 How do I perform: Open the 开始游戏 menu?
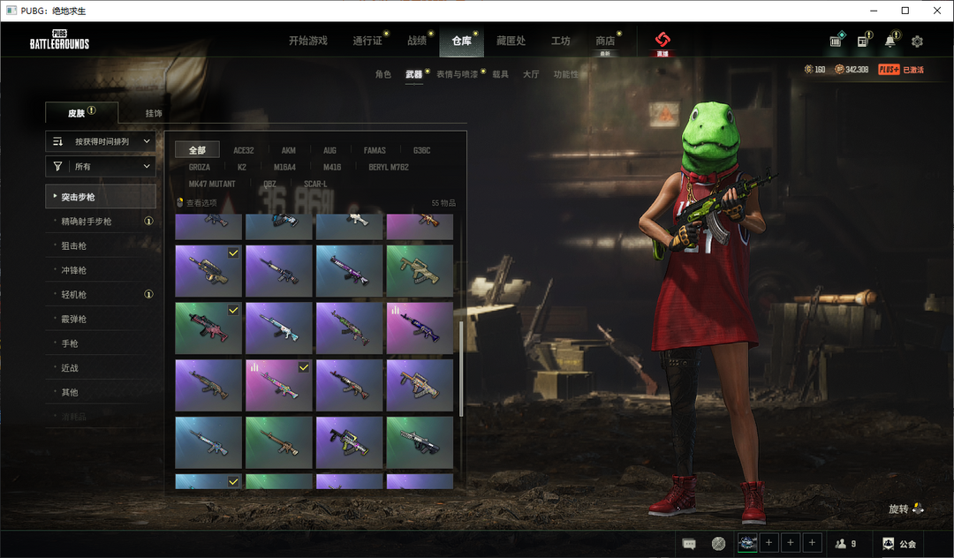[308, 41]
